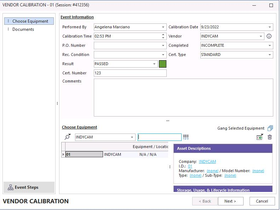Click the Gang Selected Equipment icon
280x210 pixels.
point(270,128)
